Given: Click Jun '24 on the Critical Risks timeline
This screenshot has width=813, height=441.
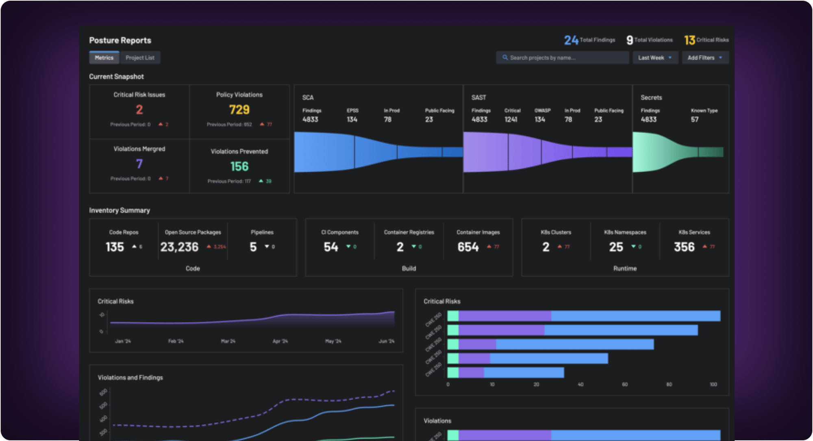Looking at the screenshot, I should click(x=387, y=341).
